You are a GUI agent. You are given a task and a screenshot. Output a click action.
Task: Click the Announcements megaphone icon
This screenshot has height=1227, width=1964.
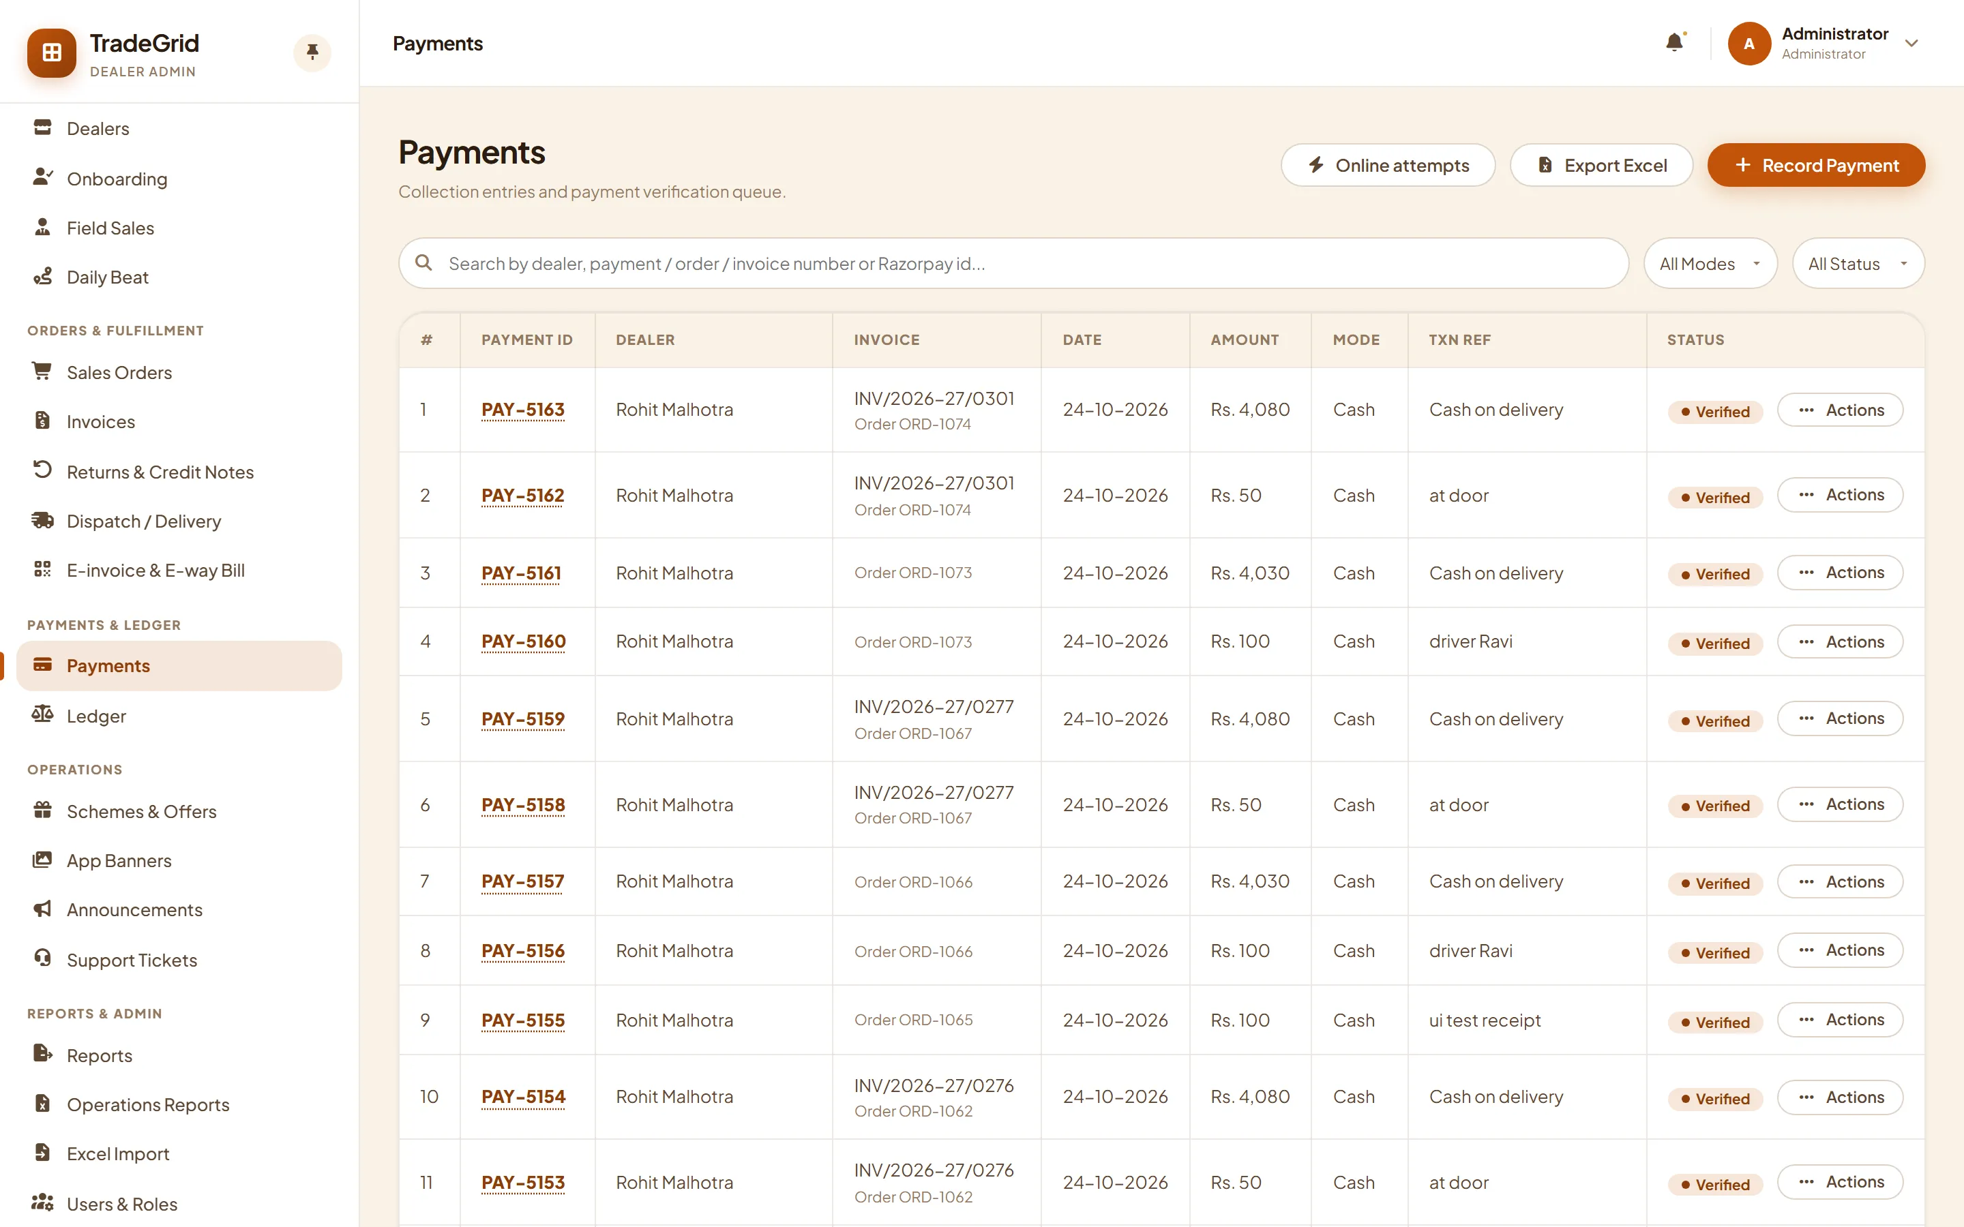click(42, 909)
